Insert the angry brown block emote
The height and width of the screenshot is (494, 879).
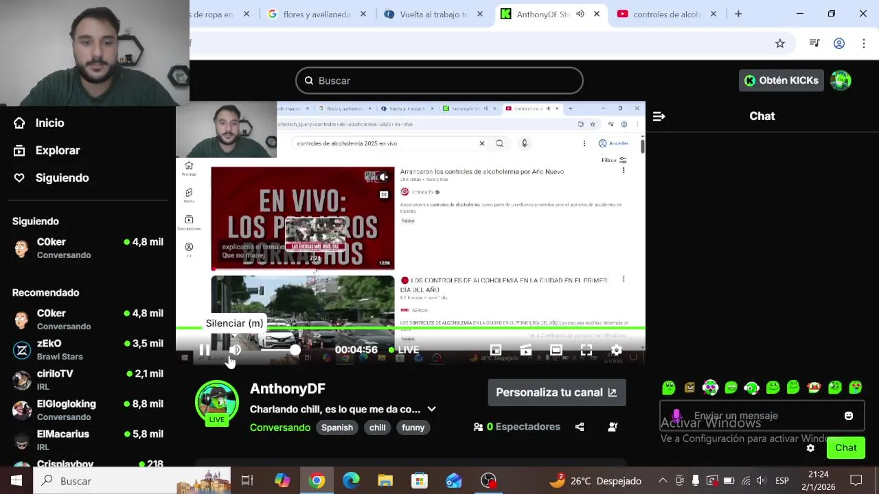click(689, 388)
